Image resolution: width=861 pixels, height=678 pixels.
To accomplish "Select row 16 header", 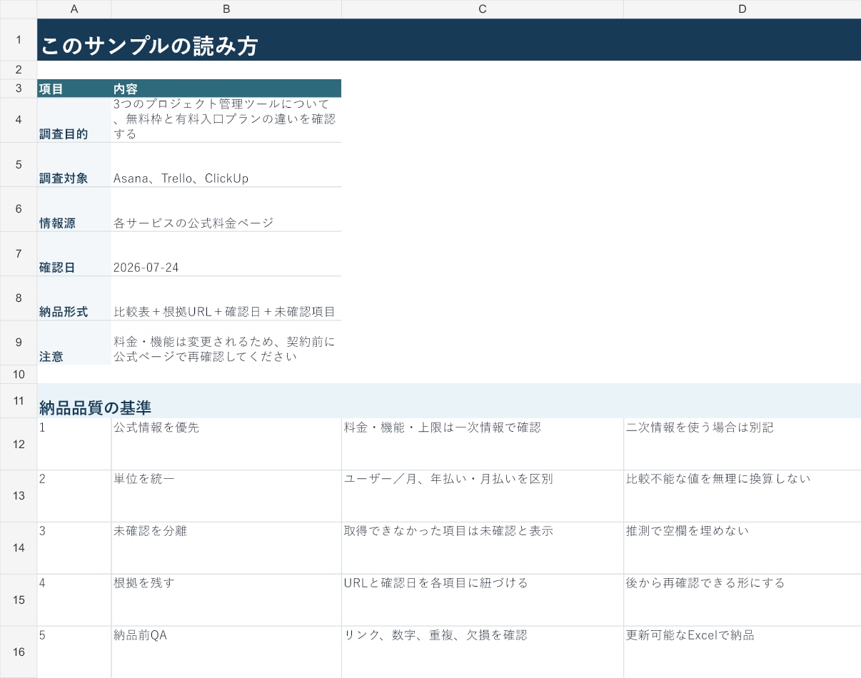I will pos(19,652).
